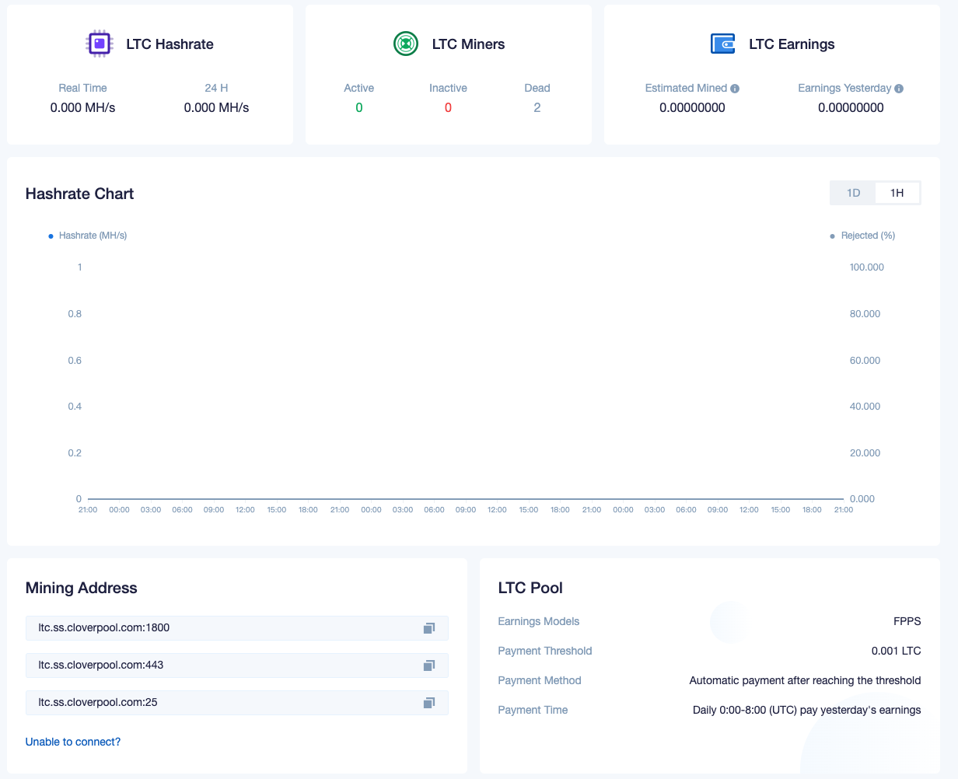Click the Inactive miners label
The image size is (958, 779).
(x=449, y=88)
